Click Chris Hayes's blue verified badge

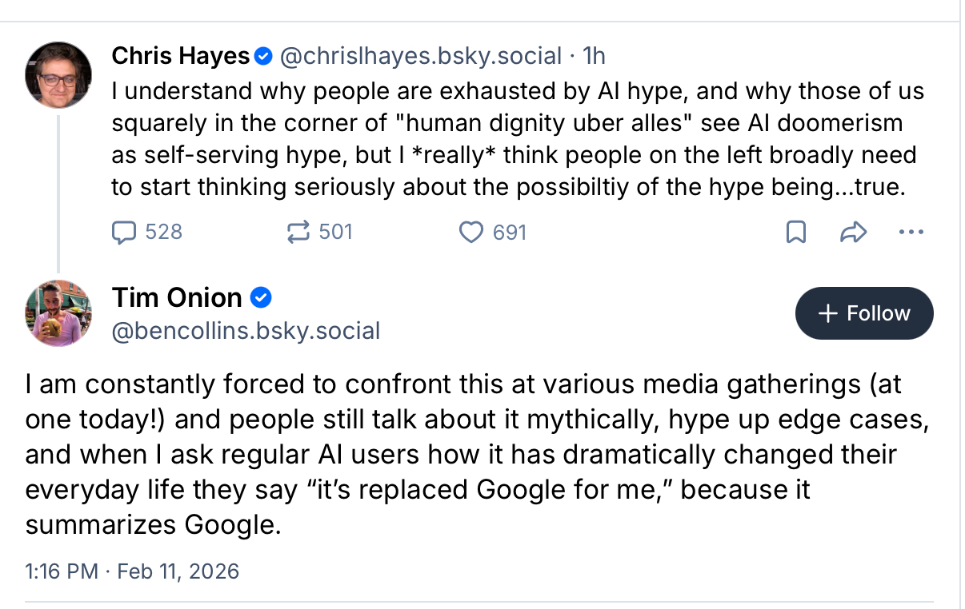click(x=263, y=56)
